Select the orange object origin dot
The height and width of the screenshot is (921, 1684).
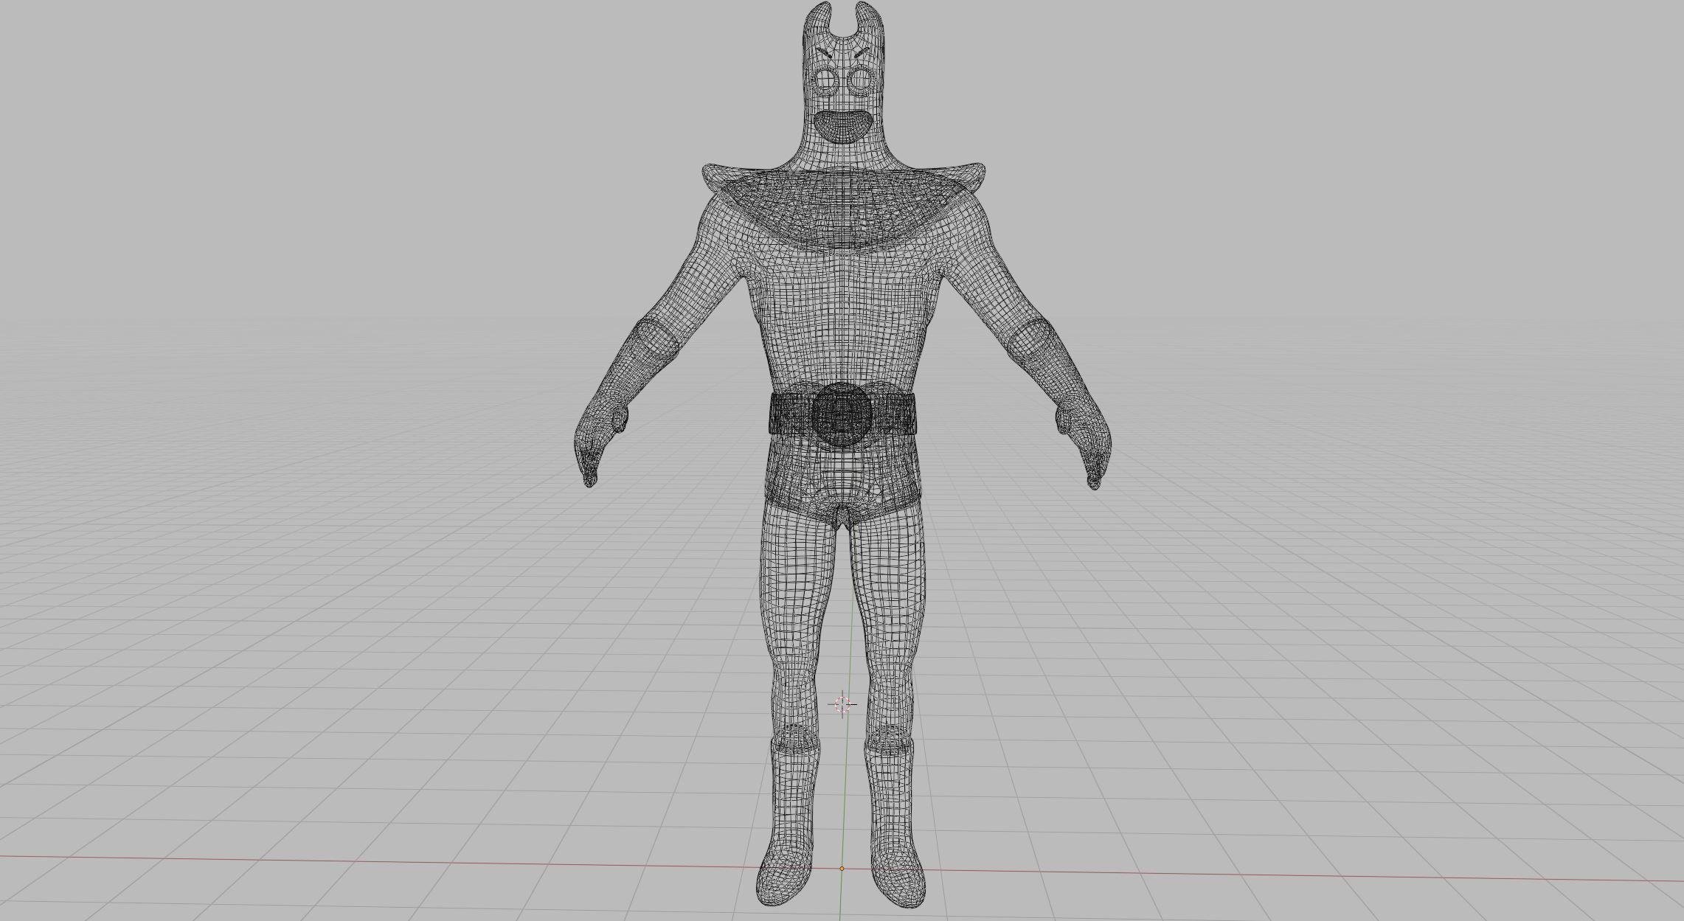842,869
